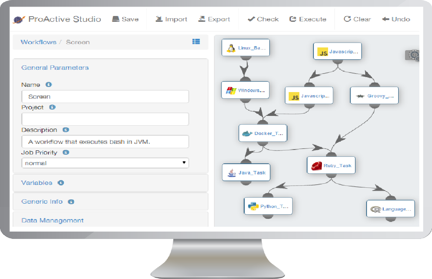Collapse the General Parameters section
This screenshot has height=279, width=432.
[55, 68]
